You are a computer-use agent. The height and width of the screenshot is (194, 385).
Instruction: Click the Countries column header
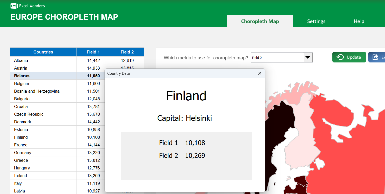pos(43,52)
